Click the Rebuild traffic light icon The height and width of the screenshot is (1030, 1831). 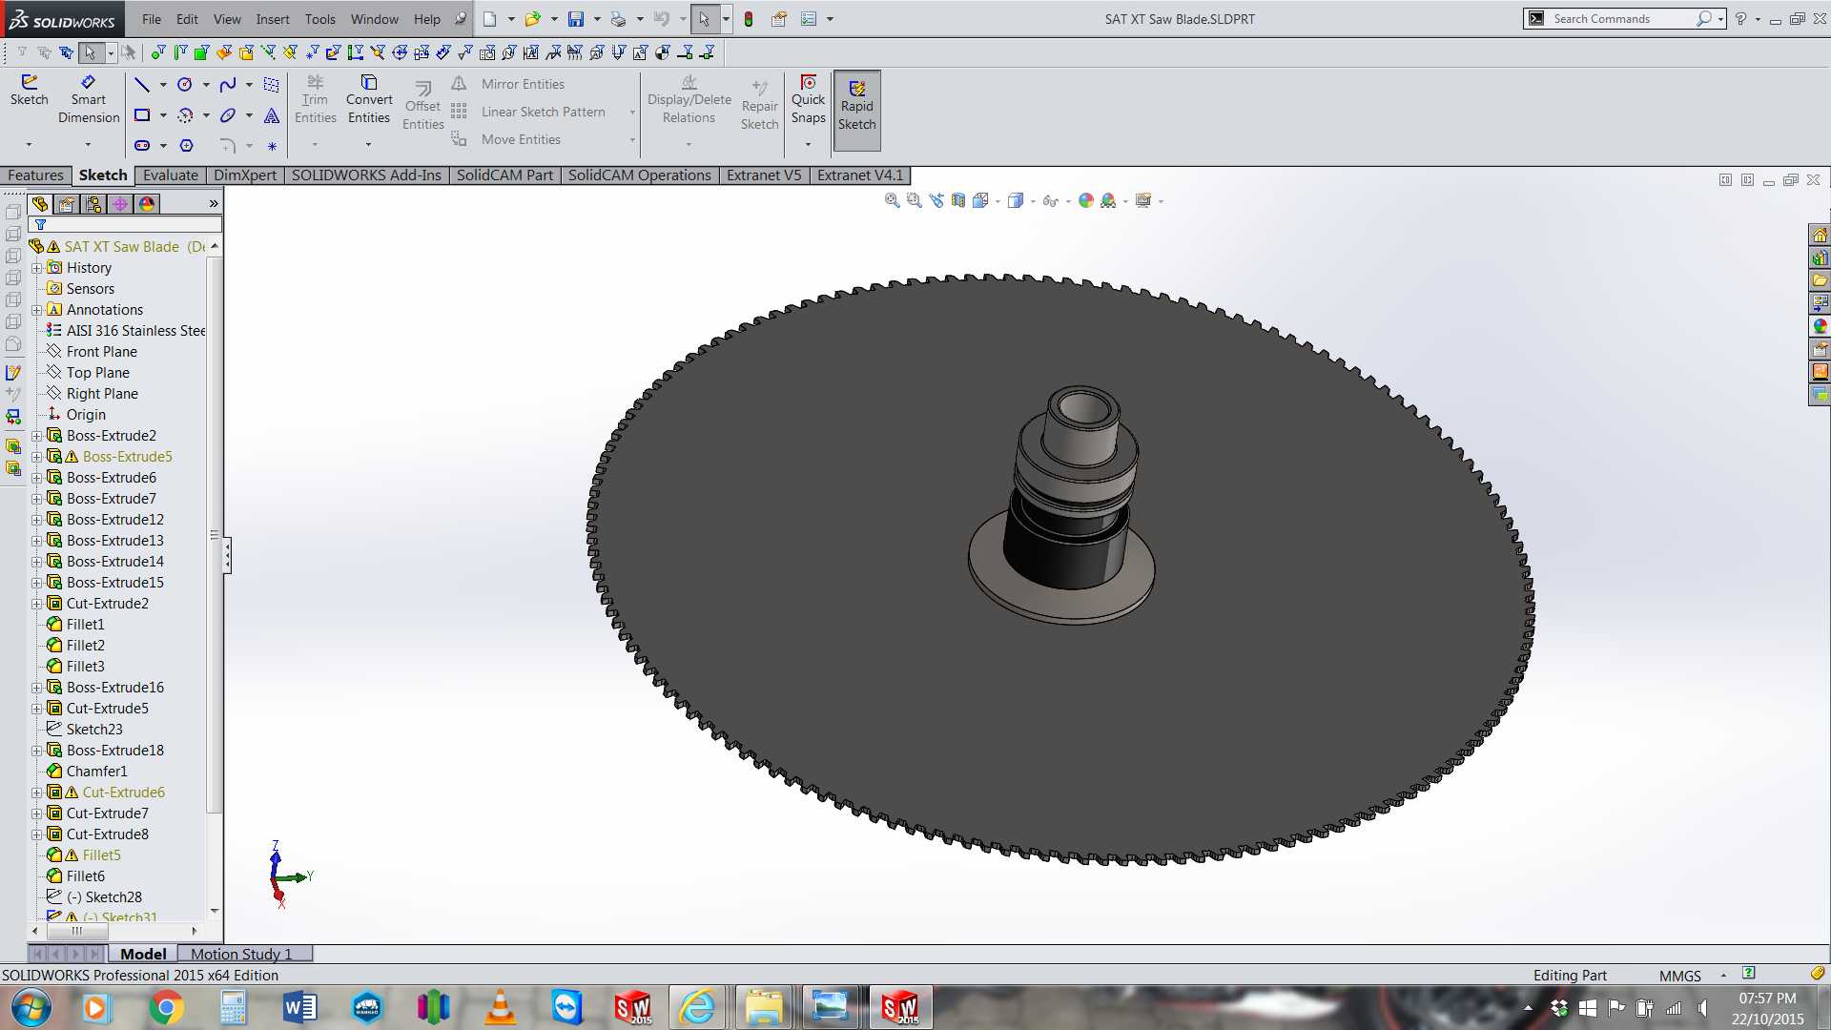point(749,19)
